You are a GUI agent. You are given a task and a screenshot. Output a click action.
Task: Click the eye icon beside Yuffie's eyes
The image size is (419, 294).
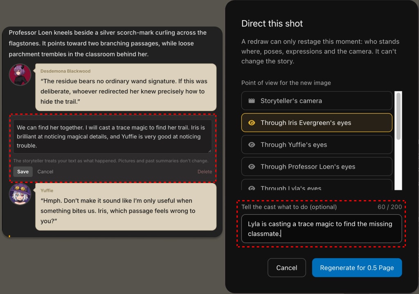[x=252, y=145]
